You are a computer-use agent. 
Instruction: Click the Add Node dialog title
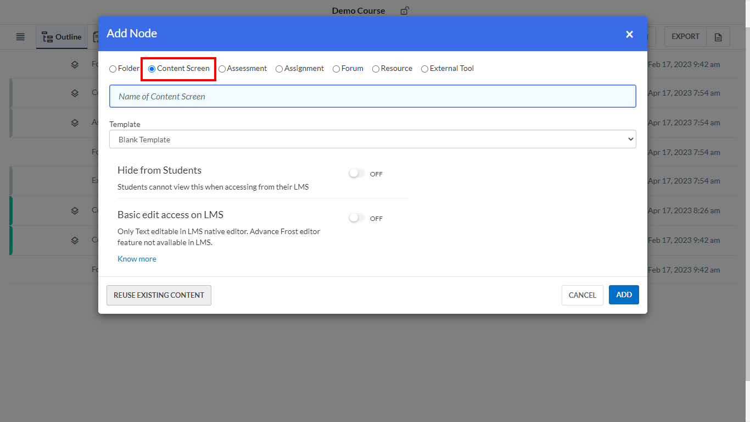132,34
